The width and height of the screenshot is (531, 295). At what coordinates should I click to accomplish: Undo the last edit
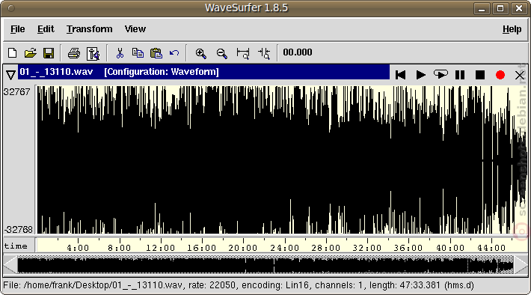click(x=174, y=53)
